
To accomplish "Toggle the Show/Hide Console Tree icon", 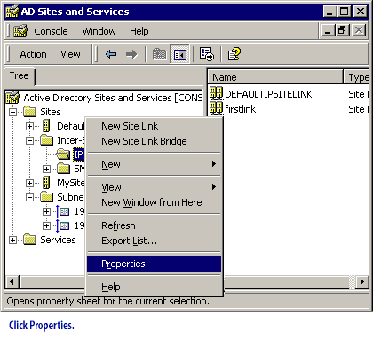I will point(180,54).
